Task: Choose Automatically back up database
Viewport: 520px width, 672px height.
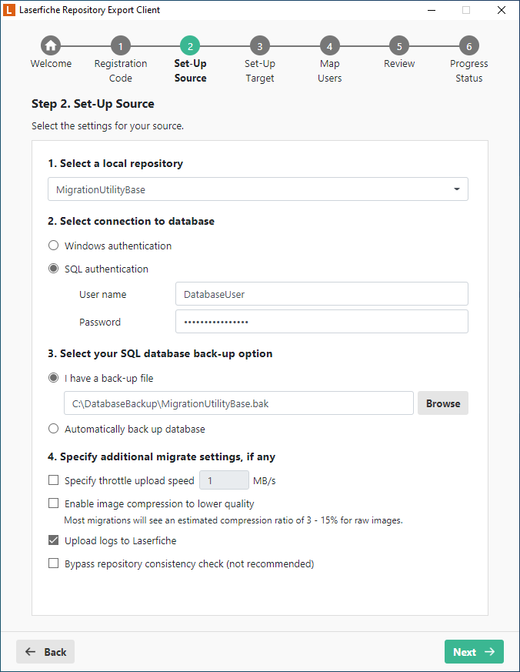Action: (53, 428)
